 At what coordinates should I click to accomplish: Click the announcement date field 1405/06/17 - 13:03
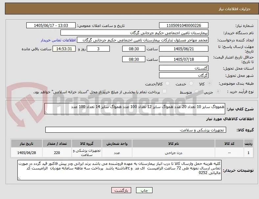click(x=51, y=25)
